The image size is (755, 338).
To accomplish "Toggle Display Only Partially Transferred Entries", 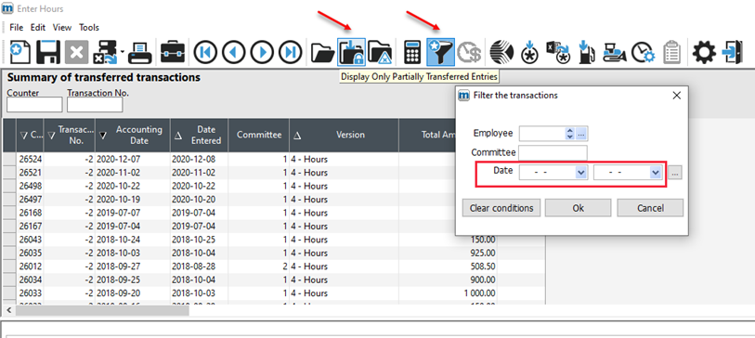I will [x=351, y=52].
